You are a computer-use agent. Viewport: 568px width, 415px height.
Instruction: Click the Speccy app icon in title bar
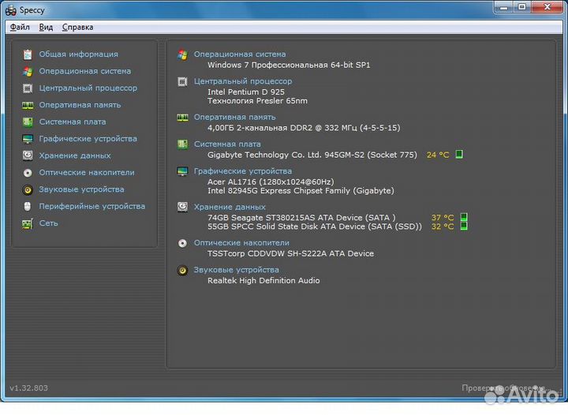pyautogui.click(x=11, y=10)
